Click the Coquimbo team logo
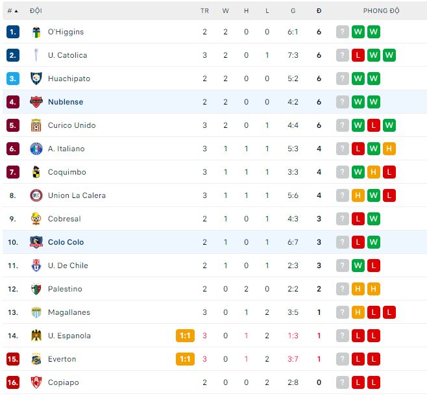 point(36,172)
